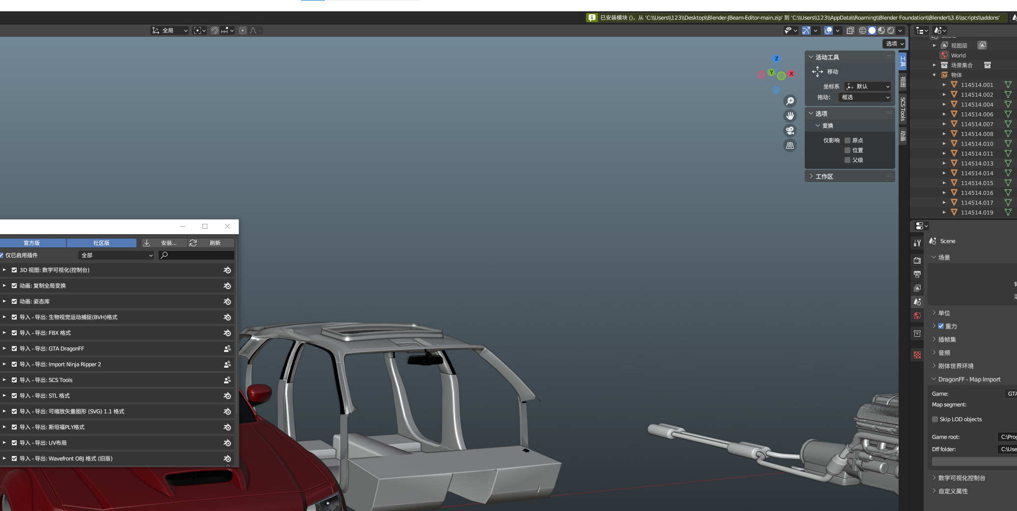This screenshot has width=1017, height=511.
Task: Expand 单位 units panel
Action: [x=943, y=313]
